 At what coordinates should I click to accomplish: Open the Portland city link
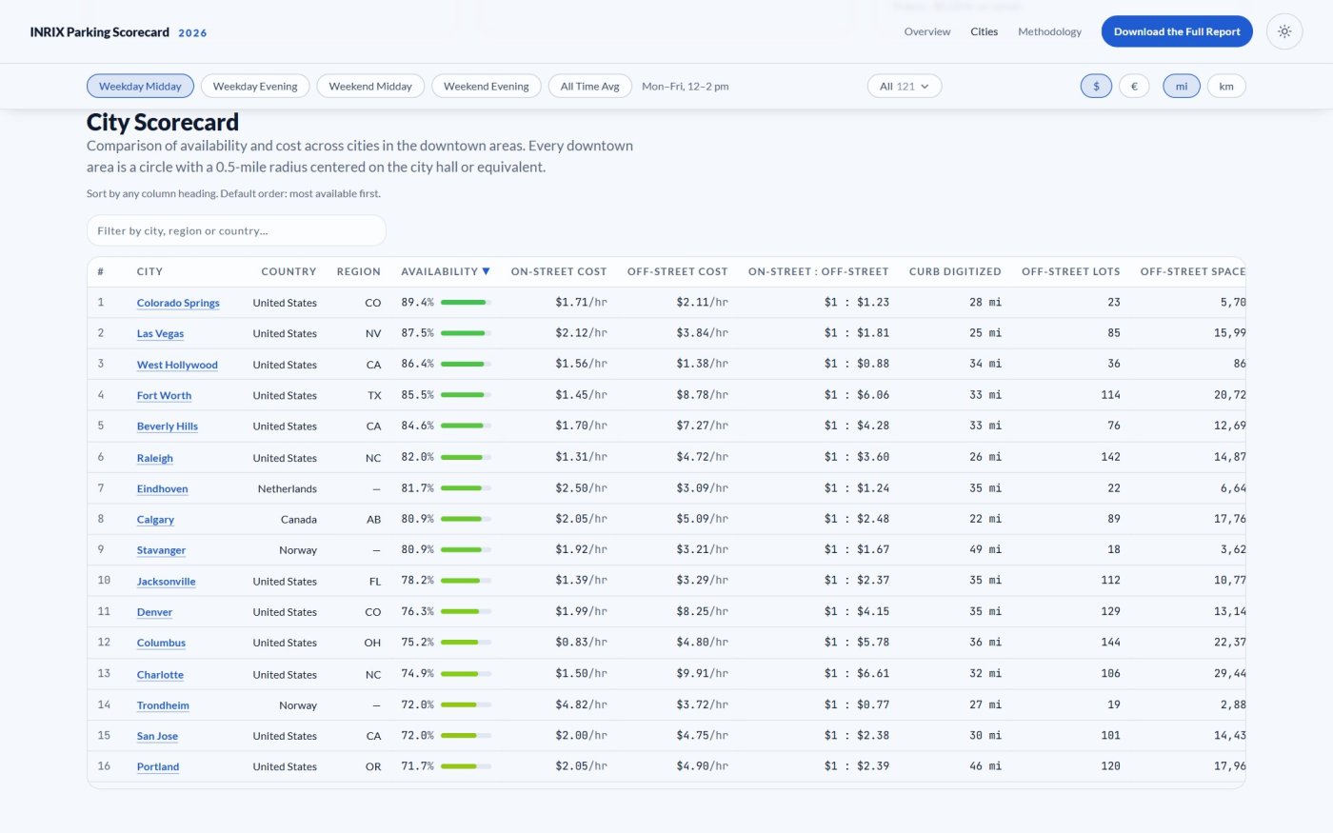click(158, 766)
